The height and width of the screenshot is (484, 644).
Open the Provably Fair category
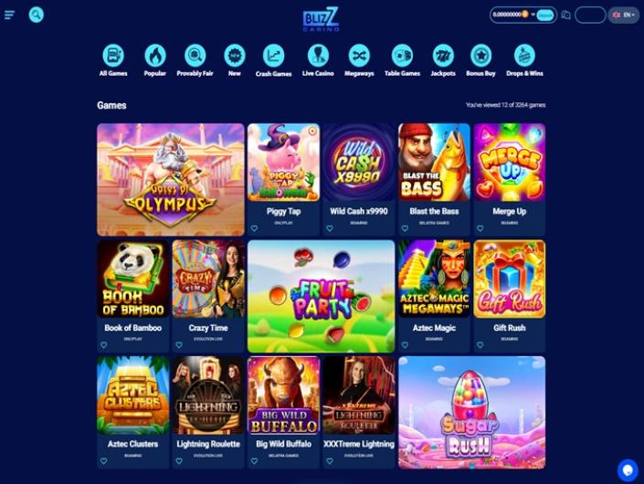[x=195, y=60]
